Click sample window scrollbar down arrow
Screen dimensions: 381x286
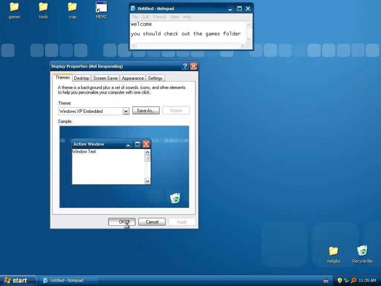tap(147, 181)
